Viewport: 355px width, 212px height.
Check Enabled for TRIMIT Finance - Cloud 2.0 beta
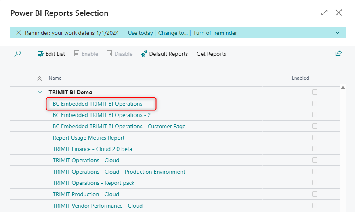315,149
